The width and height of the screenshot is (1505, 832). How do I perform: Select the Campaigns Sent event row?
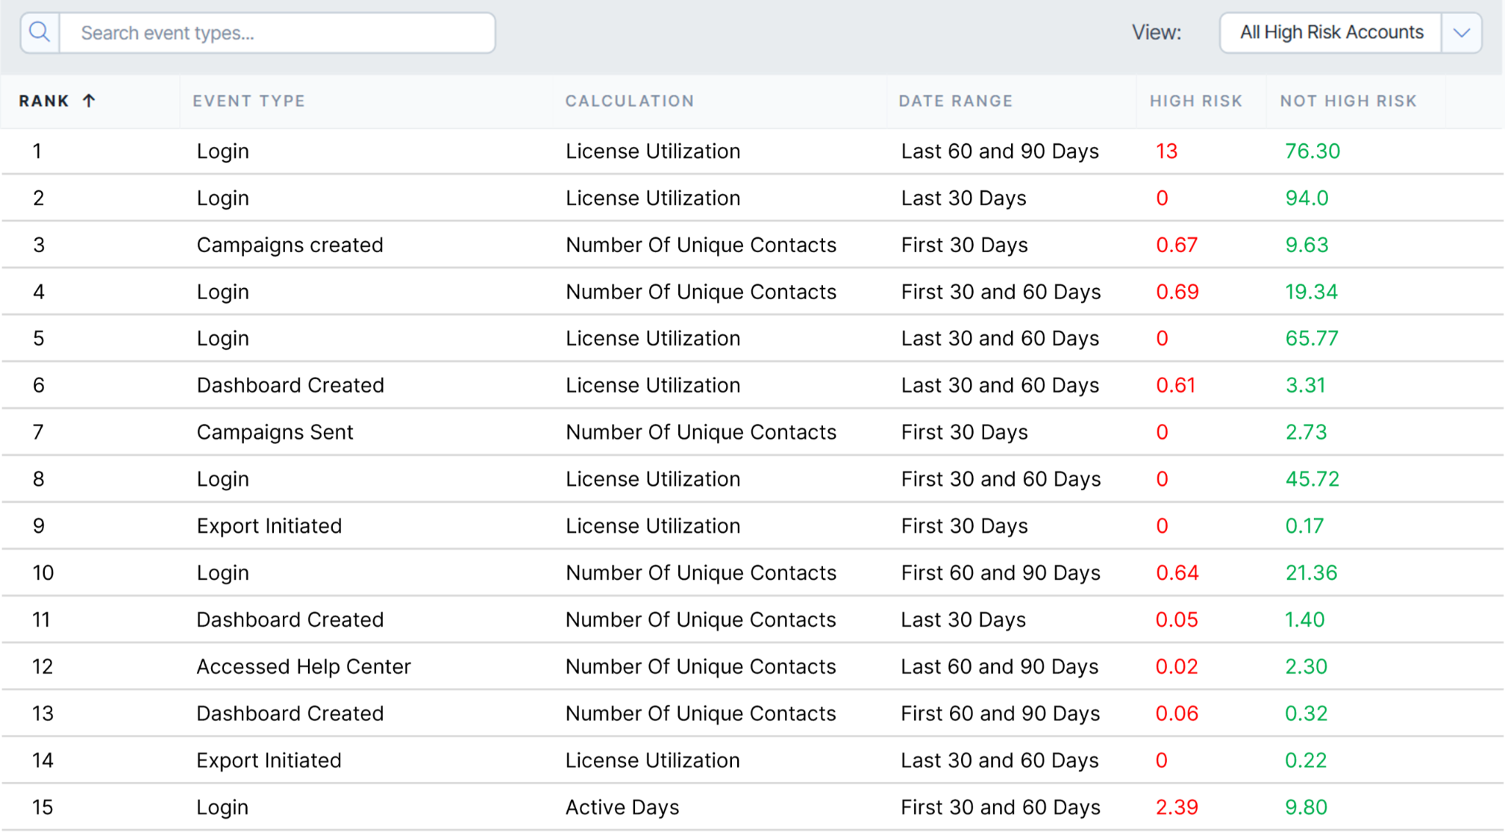pyautogui.click(x=752, y=432)
